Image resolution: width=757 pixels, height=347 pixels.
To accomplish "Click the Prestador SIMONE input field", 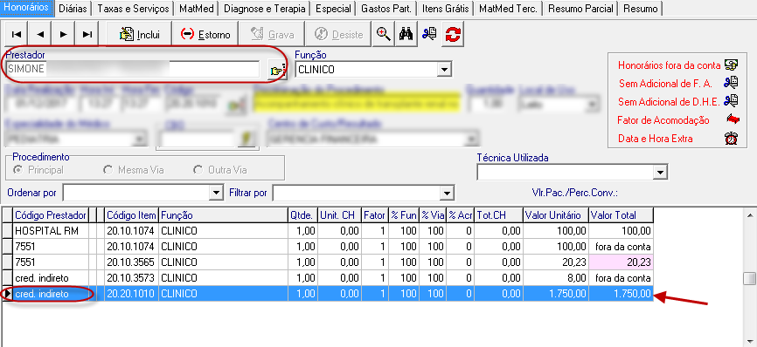I will [x=133, y=70].
